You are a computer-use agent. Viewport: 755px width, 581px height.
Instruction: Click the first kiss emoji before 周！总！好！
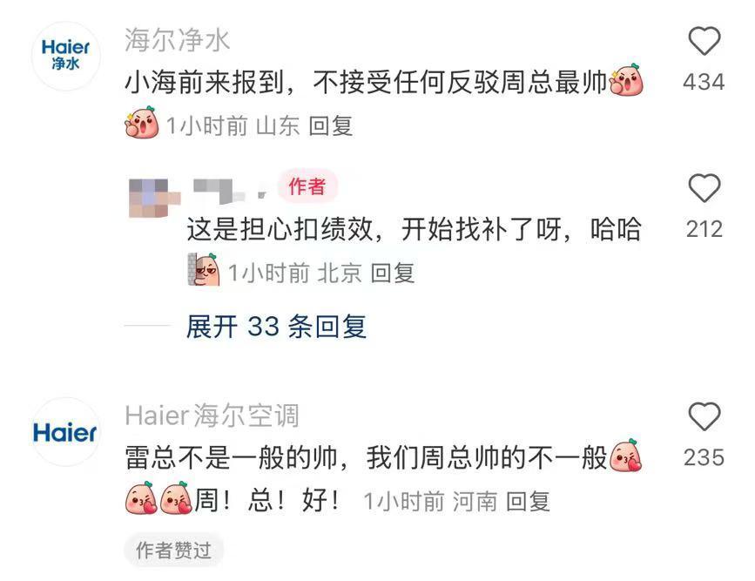coord(142,497)
